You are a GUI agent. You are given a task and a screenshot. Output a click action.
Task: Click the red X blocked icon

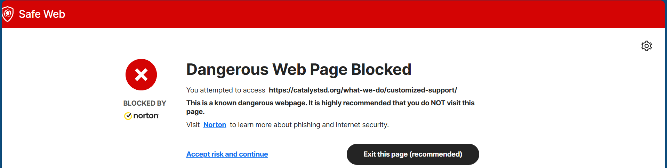click(141, 75)
